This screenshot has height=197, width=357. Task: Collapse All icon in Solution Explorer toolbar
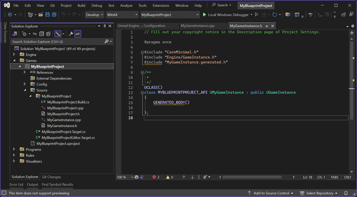[x=41, y=34]
